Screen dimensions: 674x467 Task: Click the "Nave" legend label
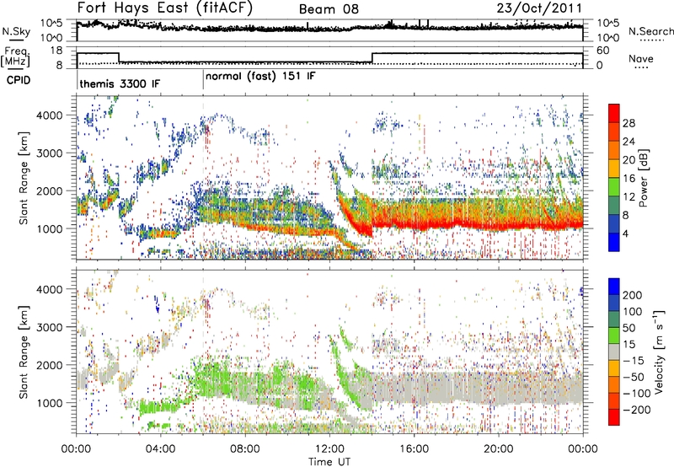[x=641, y=58]
